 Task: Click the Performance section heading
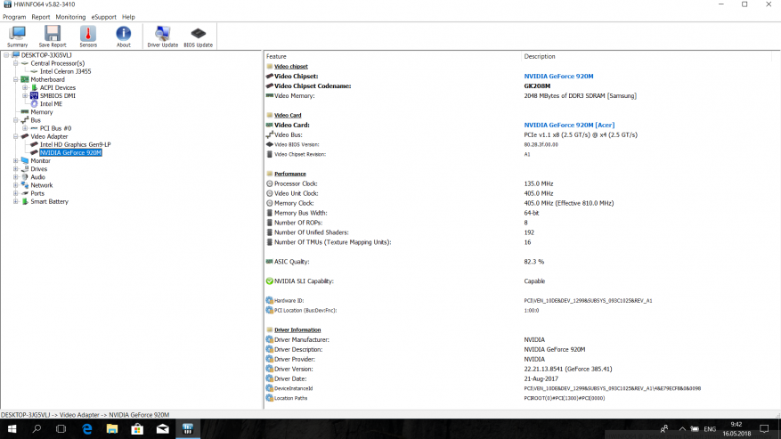point(290,174)
